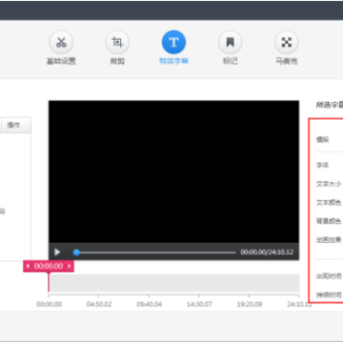Play the video preview
Screen dimensions: 343x343
pos(57,252)
